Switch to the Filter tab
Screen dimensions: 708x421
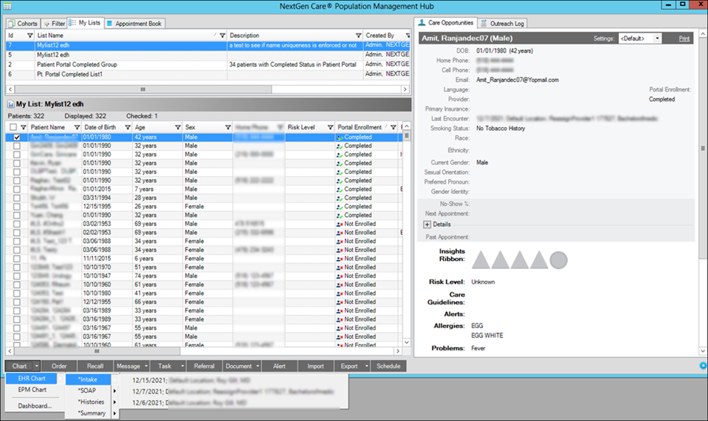pyautogui.click(x=54, y=24)
